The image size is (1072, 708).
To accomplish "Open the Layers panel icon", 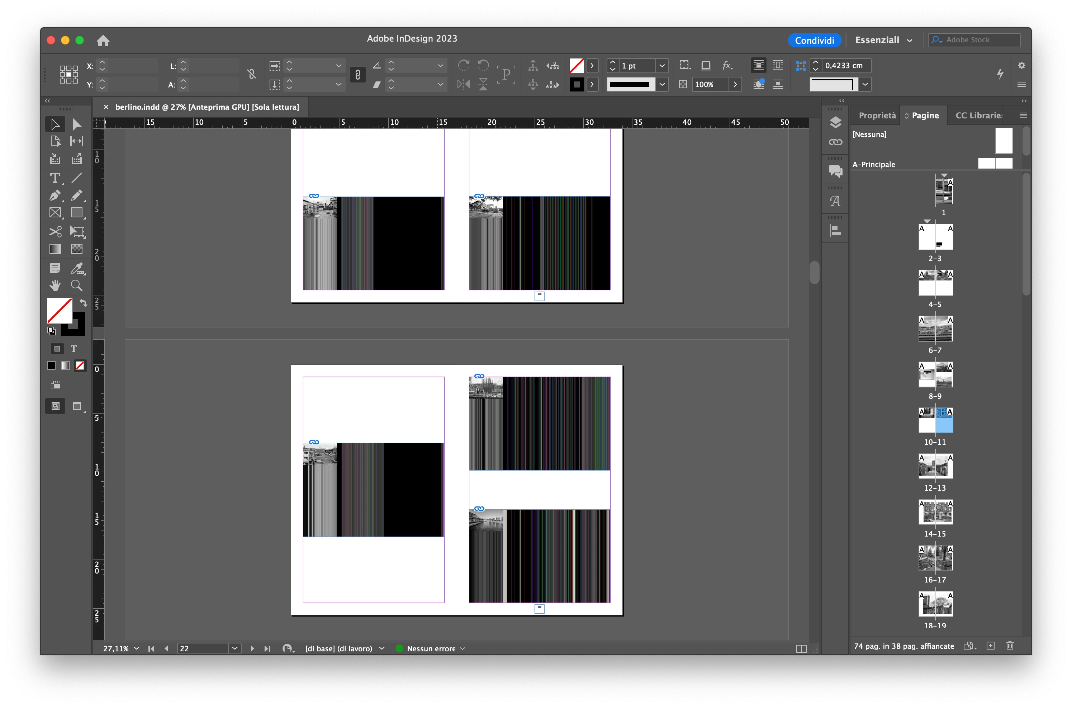I will [x=835, y=122].
